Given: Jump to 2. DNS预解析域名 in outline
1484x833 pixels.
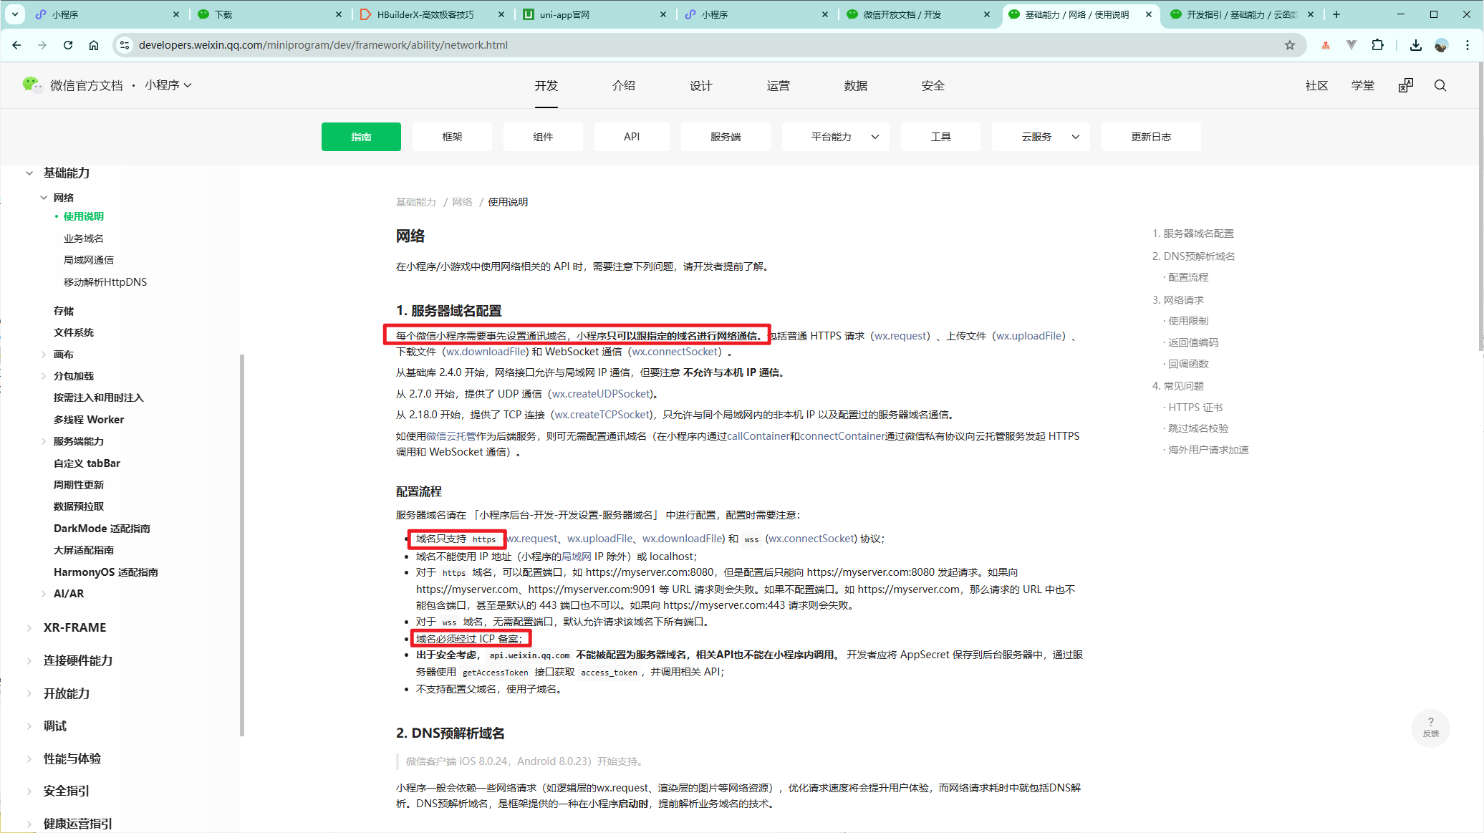Looking at the screenshot, I should pyautogui.click(x=1193, y=256).
